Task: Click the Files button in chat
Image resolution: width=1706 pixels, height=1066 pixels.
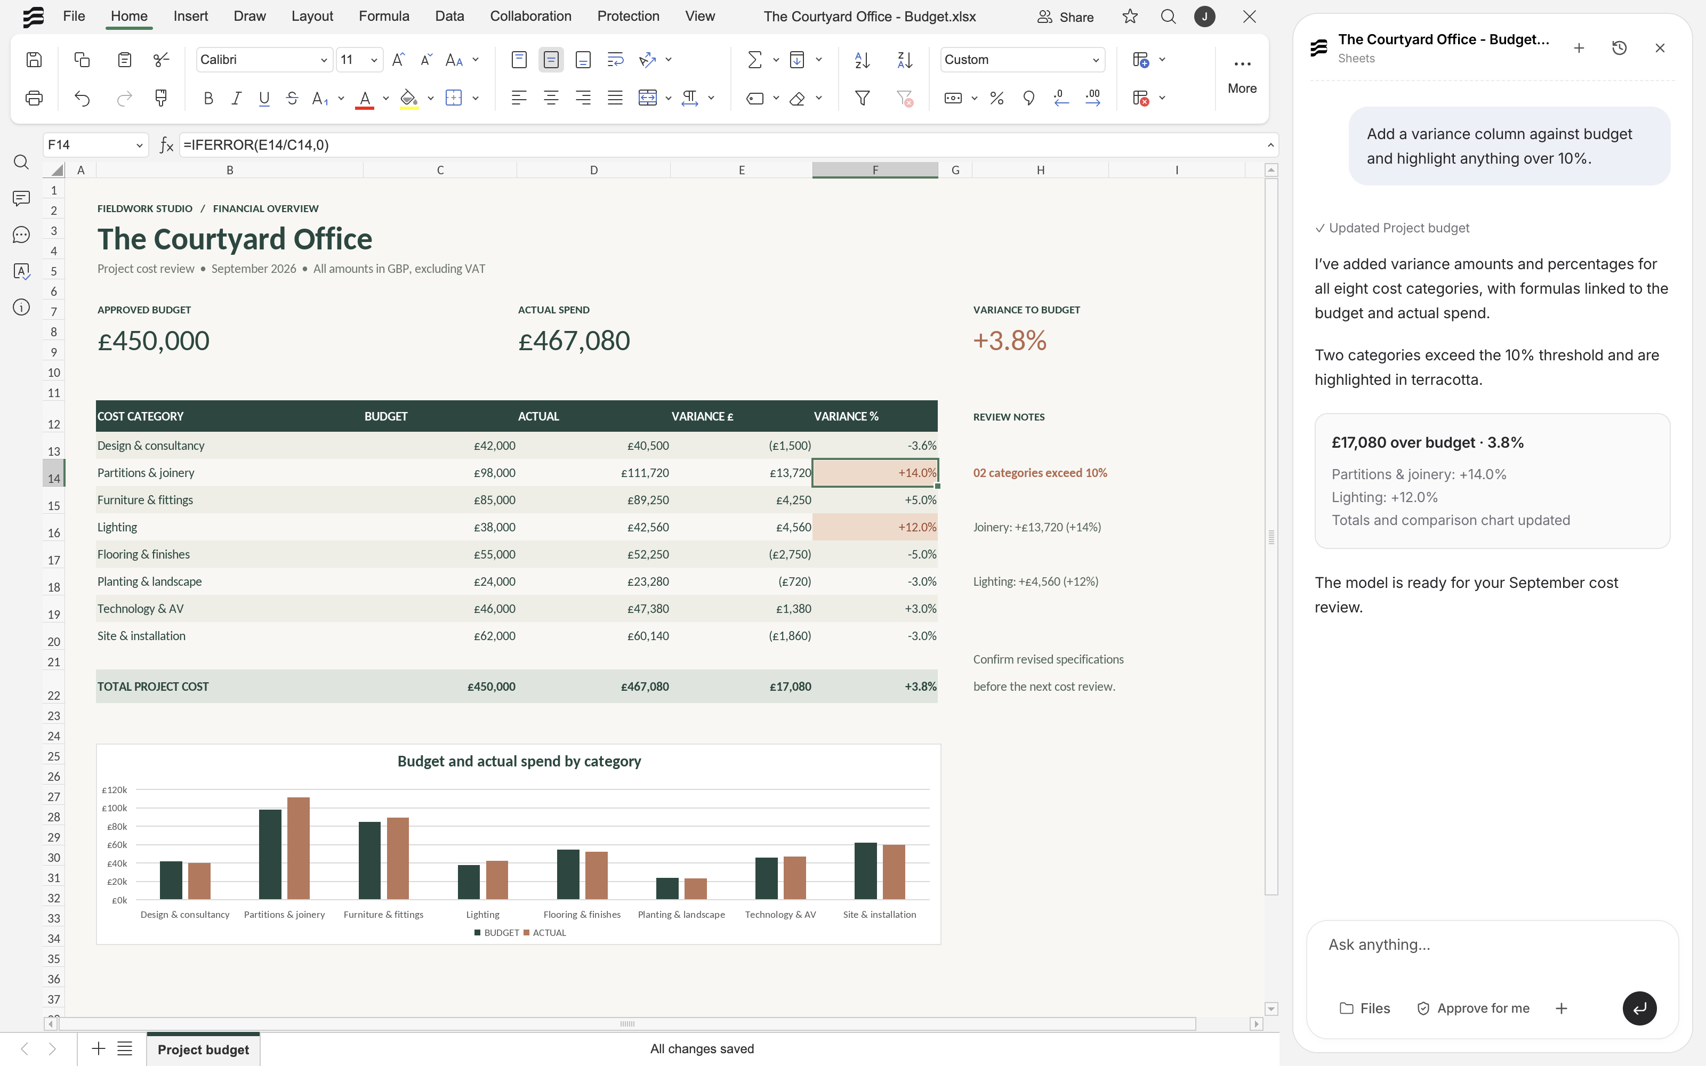Action: tap(1365, 1008)
